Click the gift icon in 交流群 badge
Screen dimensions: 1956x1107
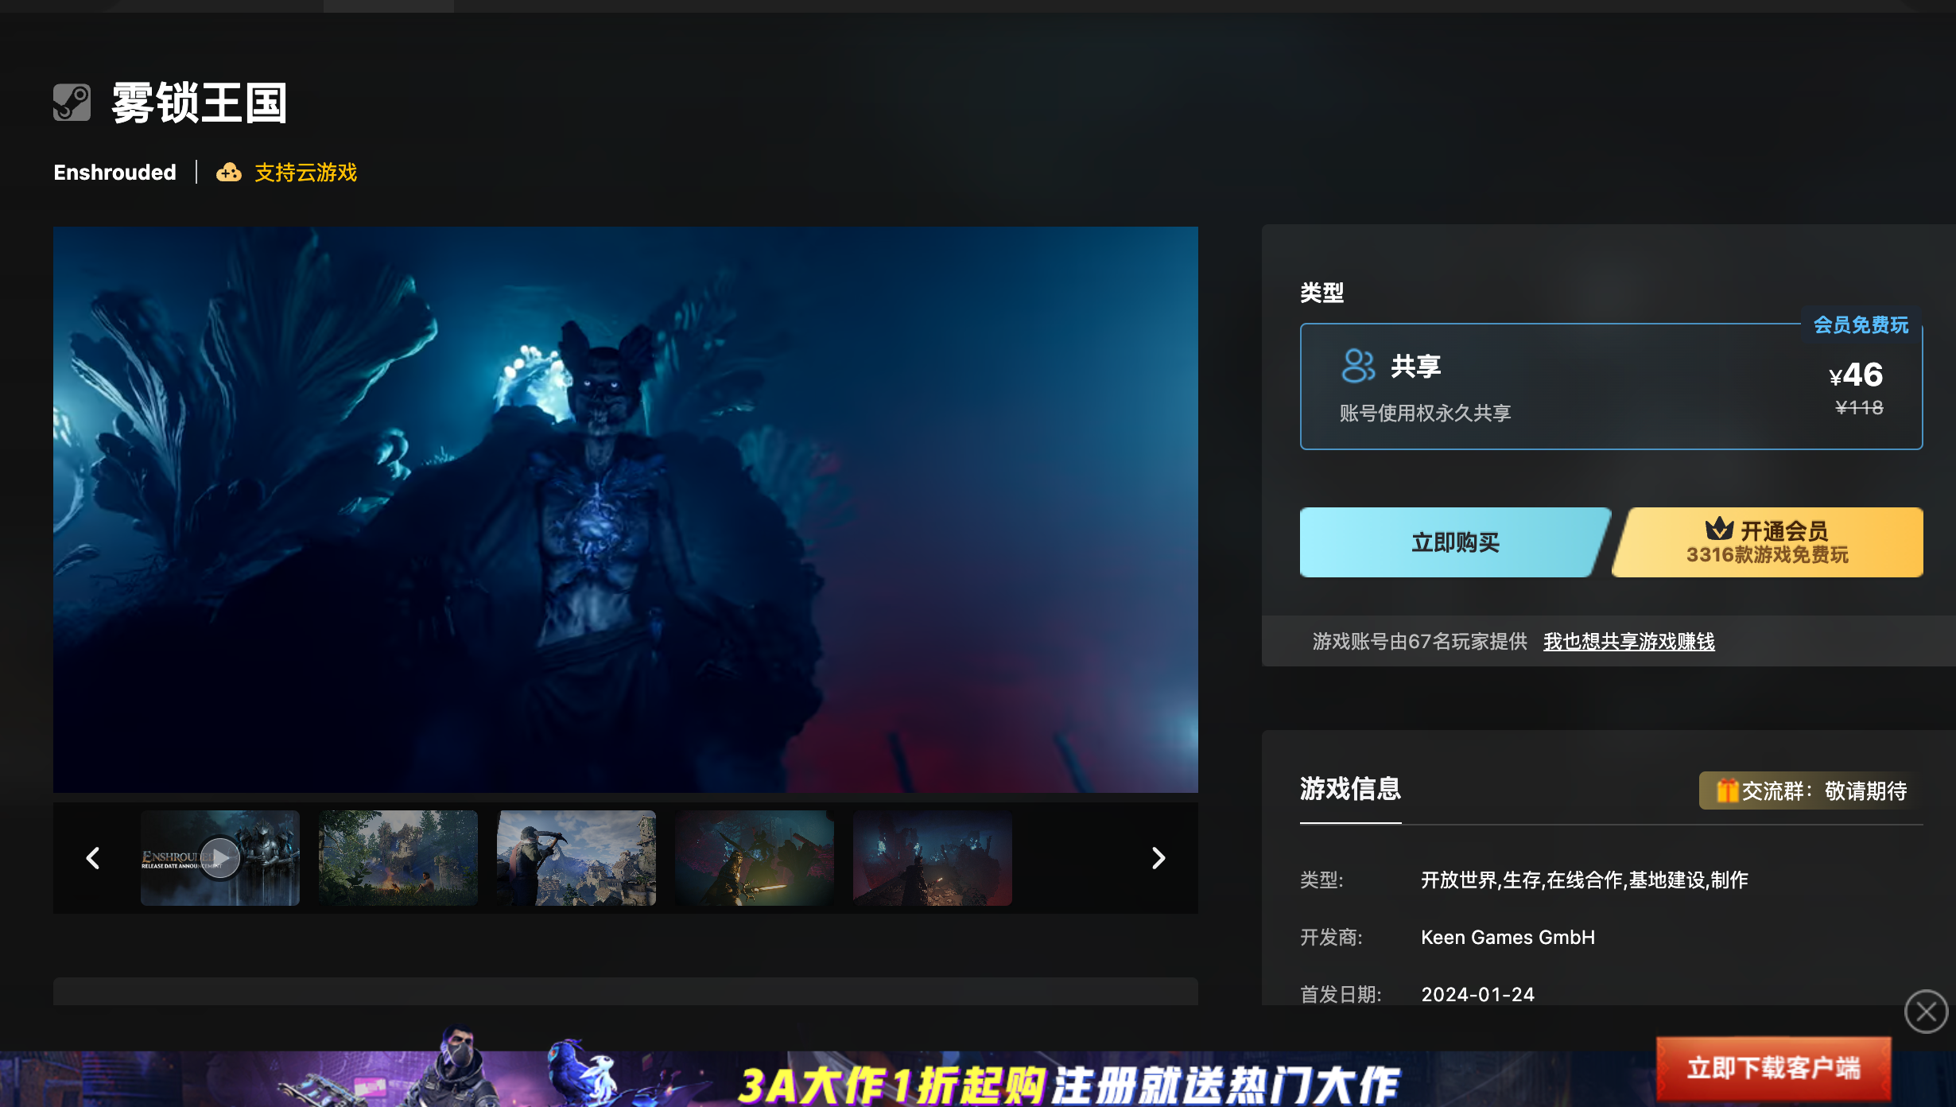pos(1726,790)
